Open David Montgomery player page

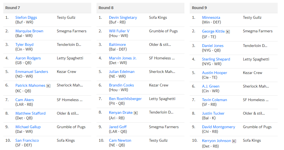point(219,127)
